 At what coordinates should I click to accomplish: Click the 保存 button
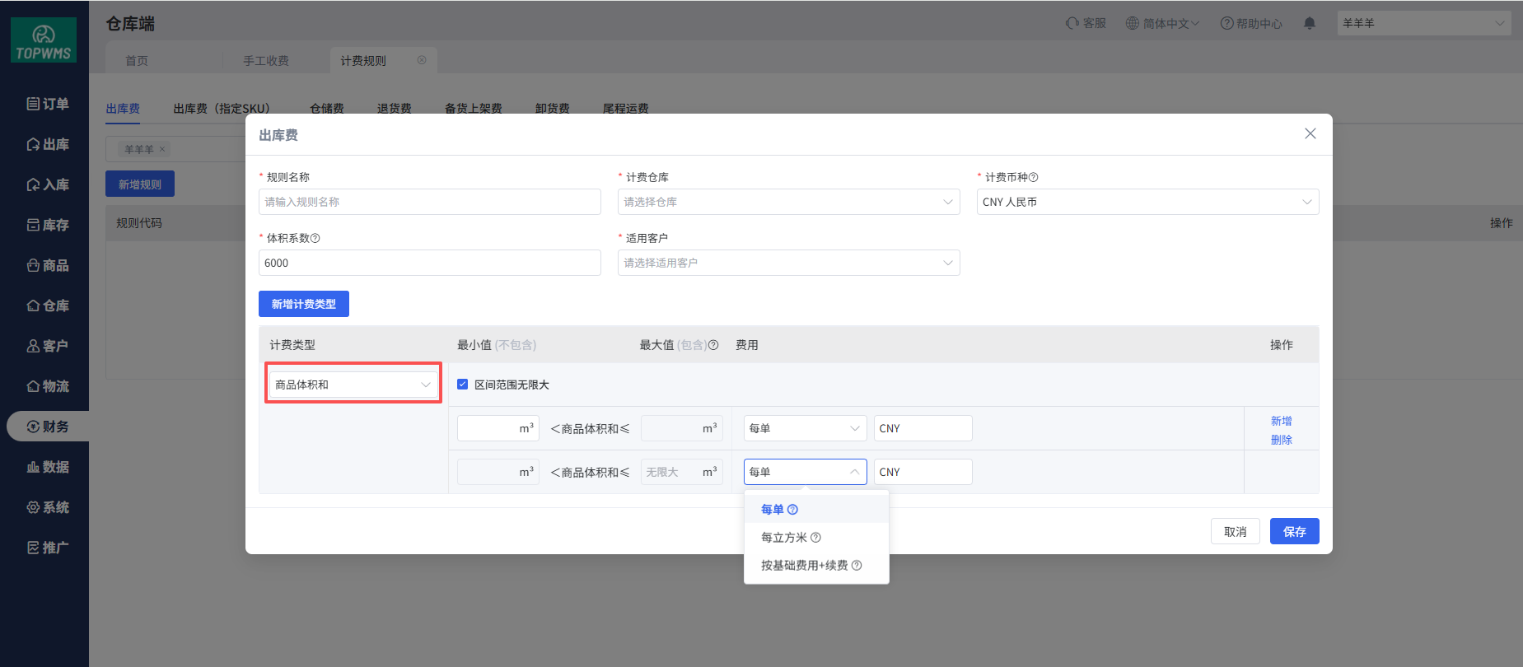click(x=1294, y=531)
